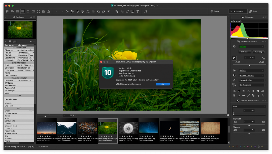Open the No sharpness dropdown

tap(251, 85)
